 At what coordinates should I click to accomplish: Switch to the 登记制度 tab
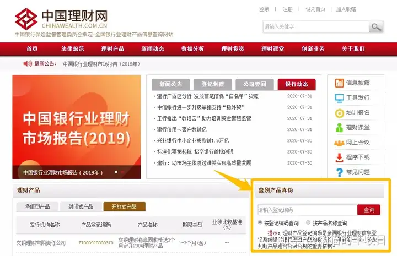coord(213,84)
